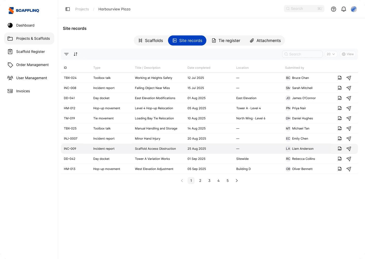Screen dimensions: 365x259
Task: Click the View settings button
Action: (x=348, y=54)
